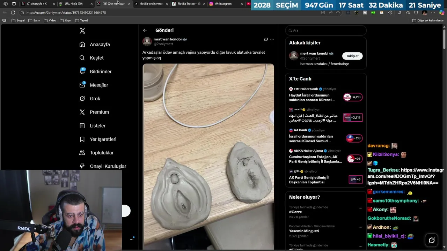Screen dimensions: 447x251
Task: Open mert wan kenobi in Alakalı kişiler
Action: tap(317, 53)
